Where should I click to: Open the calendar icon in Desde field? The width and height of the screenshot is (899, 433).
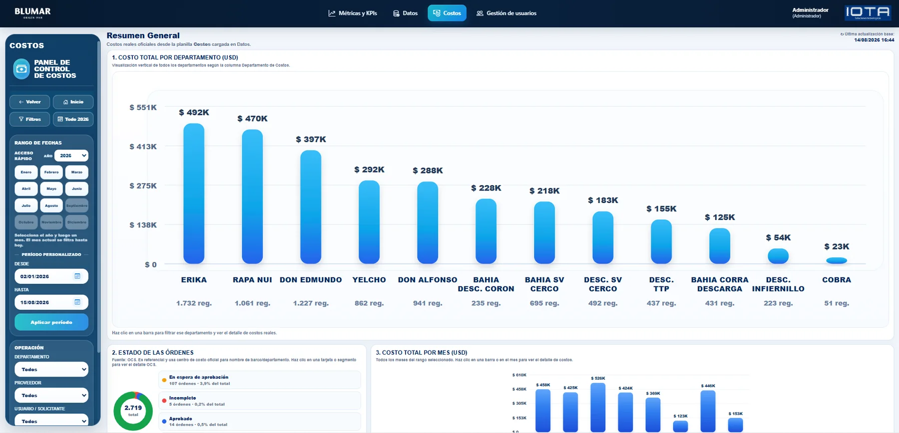(77, 276)
